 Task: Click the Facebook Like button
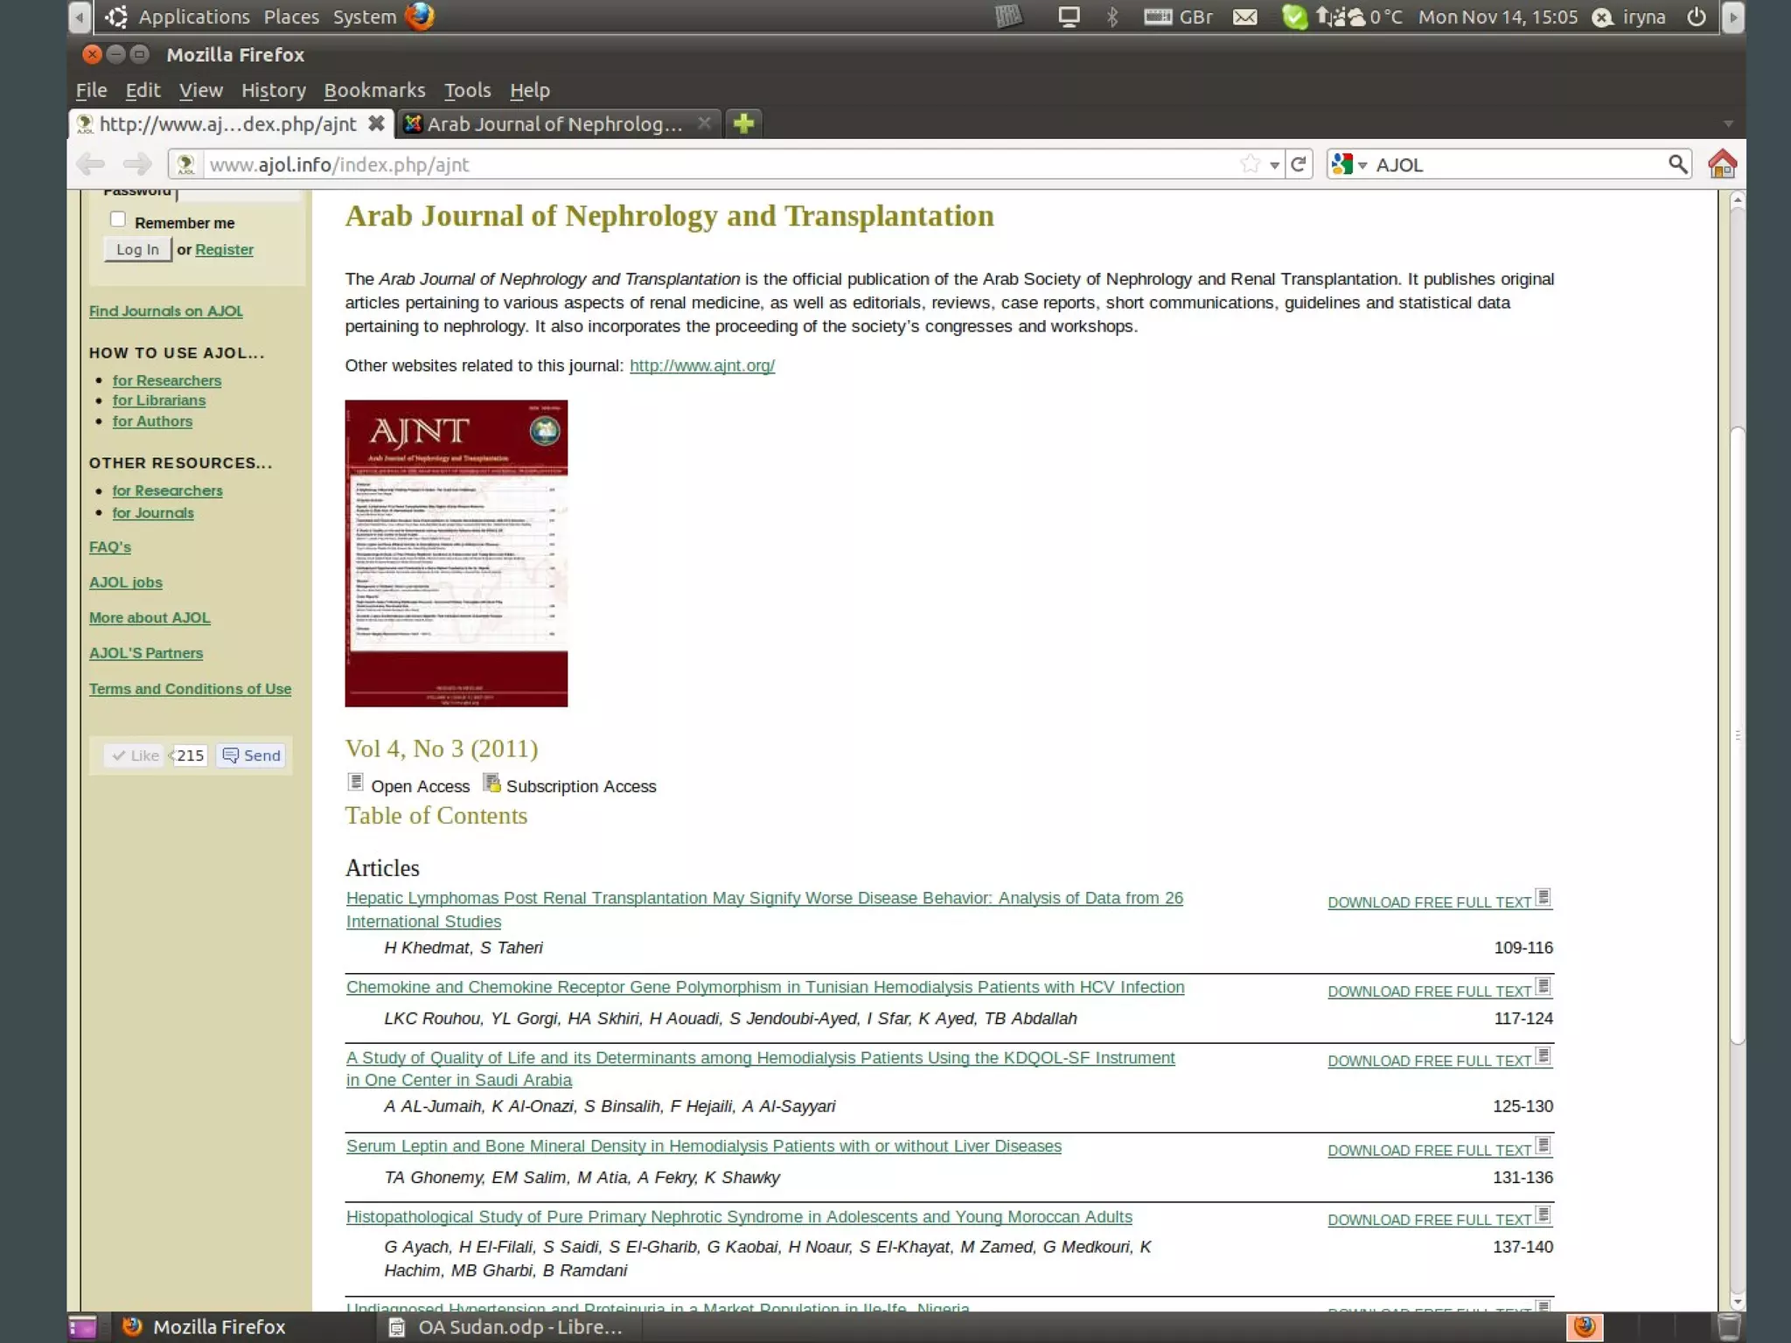[136, 755]
